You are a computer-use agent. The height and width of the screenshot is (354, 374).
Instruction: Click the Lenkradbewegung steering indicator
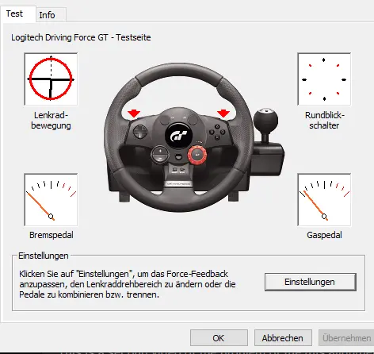point(51,79)
